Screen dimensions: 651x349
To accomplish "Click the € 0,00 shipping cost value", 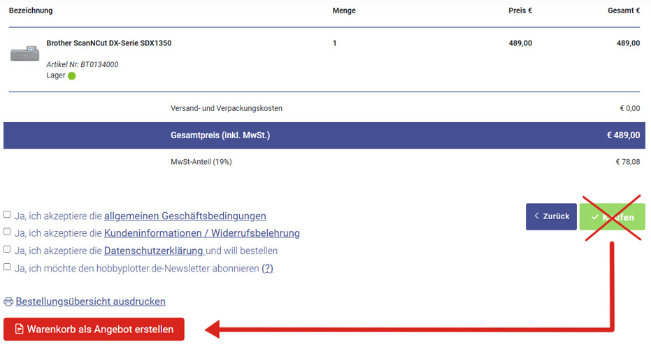I will [630, 108].
